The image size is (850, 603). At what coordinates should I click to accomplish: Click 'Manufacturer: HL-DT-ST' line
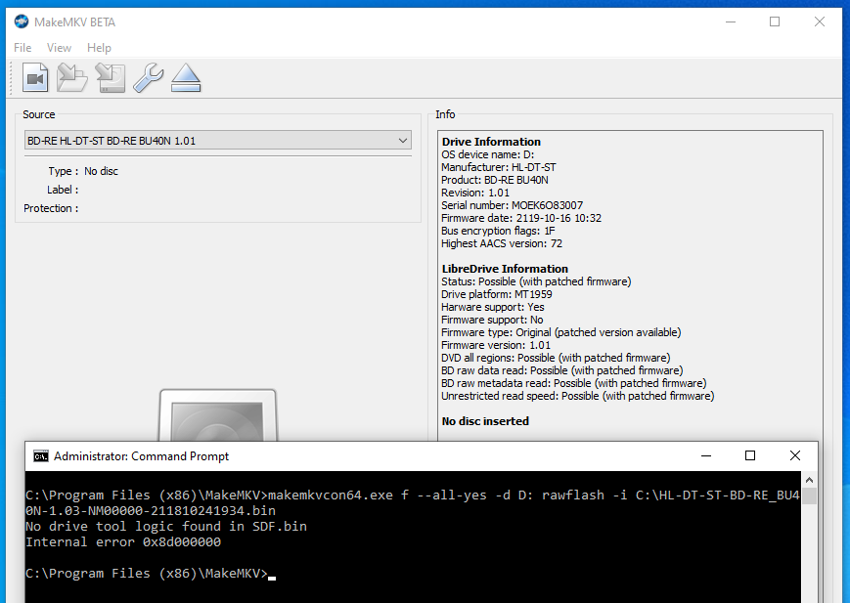499,167
